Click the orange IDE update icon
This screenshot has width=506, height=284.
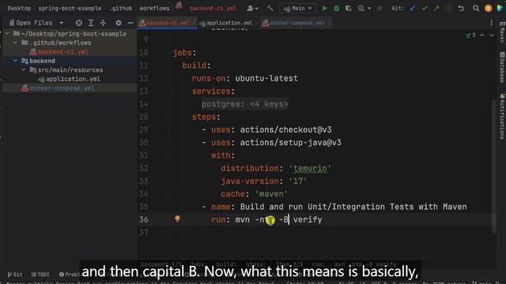(489, 9)
